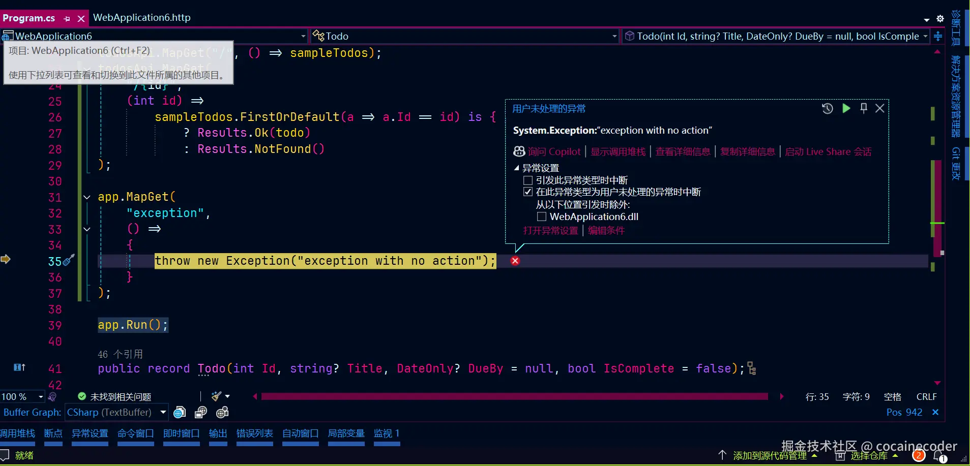The height and width of the screenshot is (466, 970).
Task: Click the 46 个引用 CodeLens text
Action: (x=120, y=354)
